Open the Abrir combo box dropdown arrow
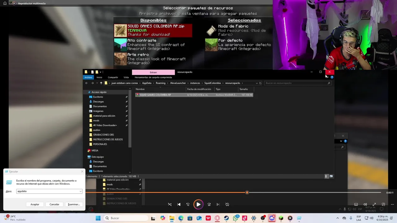397x223 pixels. coord(81,191)
